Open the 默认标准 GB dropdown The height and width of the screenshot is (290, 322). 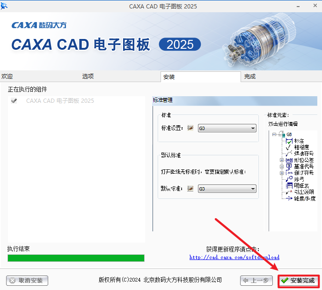coord(227,189)
